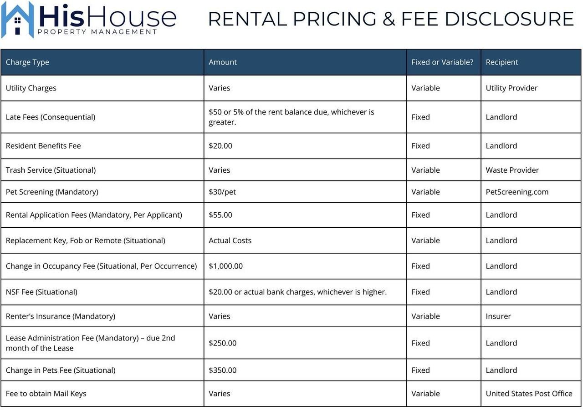Click the "Recipient" column header
The height and width of the screenshot is (410, 583).
pyautogui.click(x=502, y=62)
